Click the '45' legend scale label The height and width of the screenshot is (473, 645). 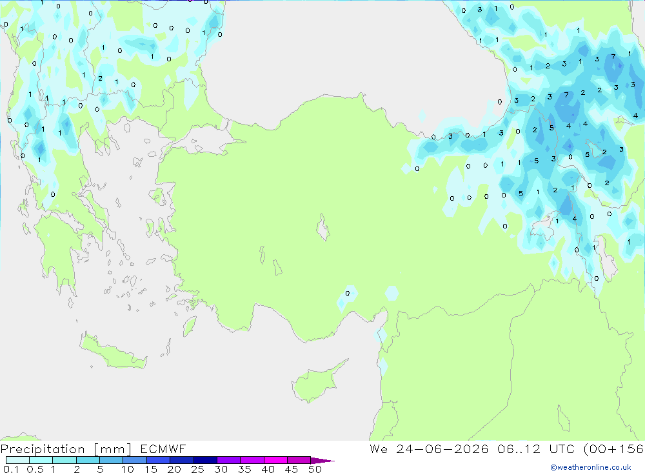[x=292, y=469]
